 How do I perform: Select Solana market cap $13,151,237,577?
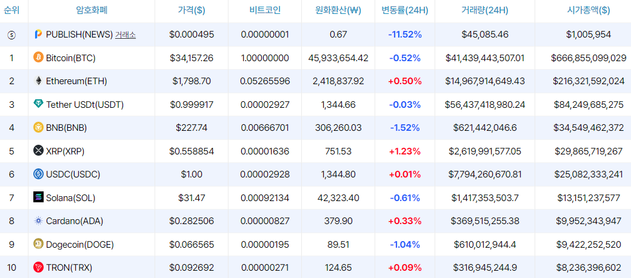[x=589, y=197]
